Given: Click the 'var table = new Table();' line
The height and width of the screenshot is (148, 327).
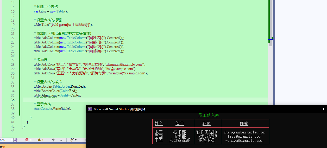Looking at the screenshot, I should click(x=51, y=11).
